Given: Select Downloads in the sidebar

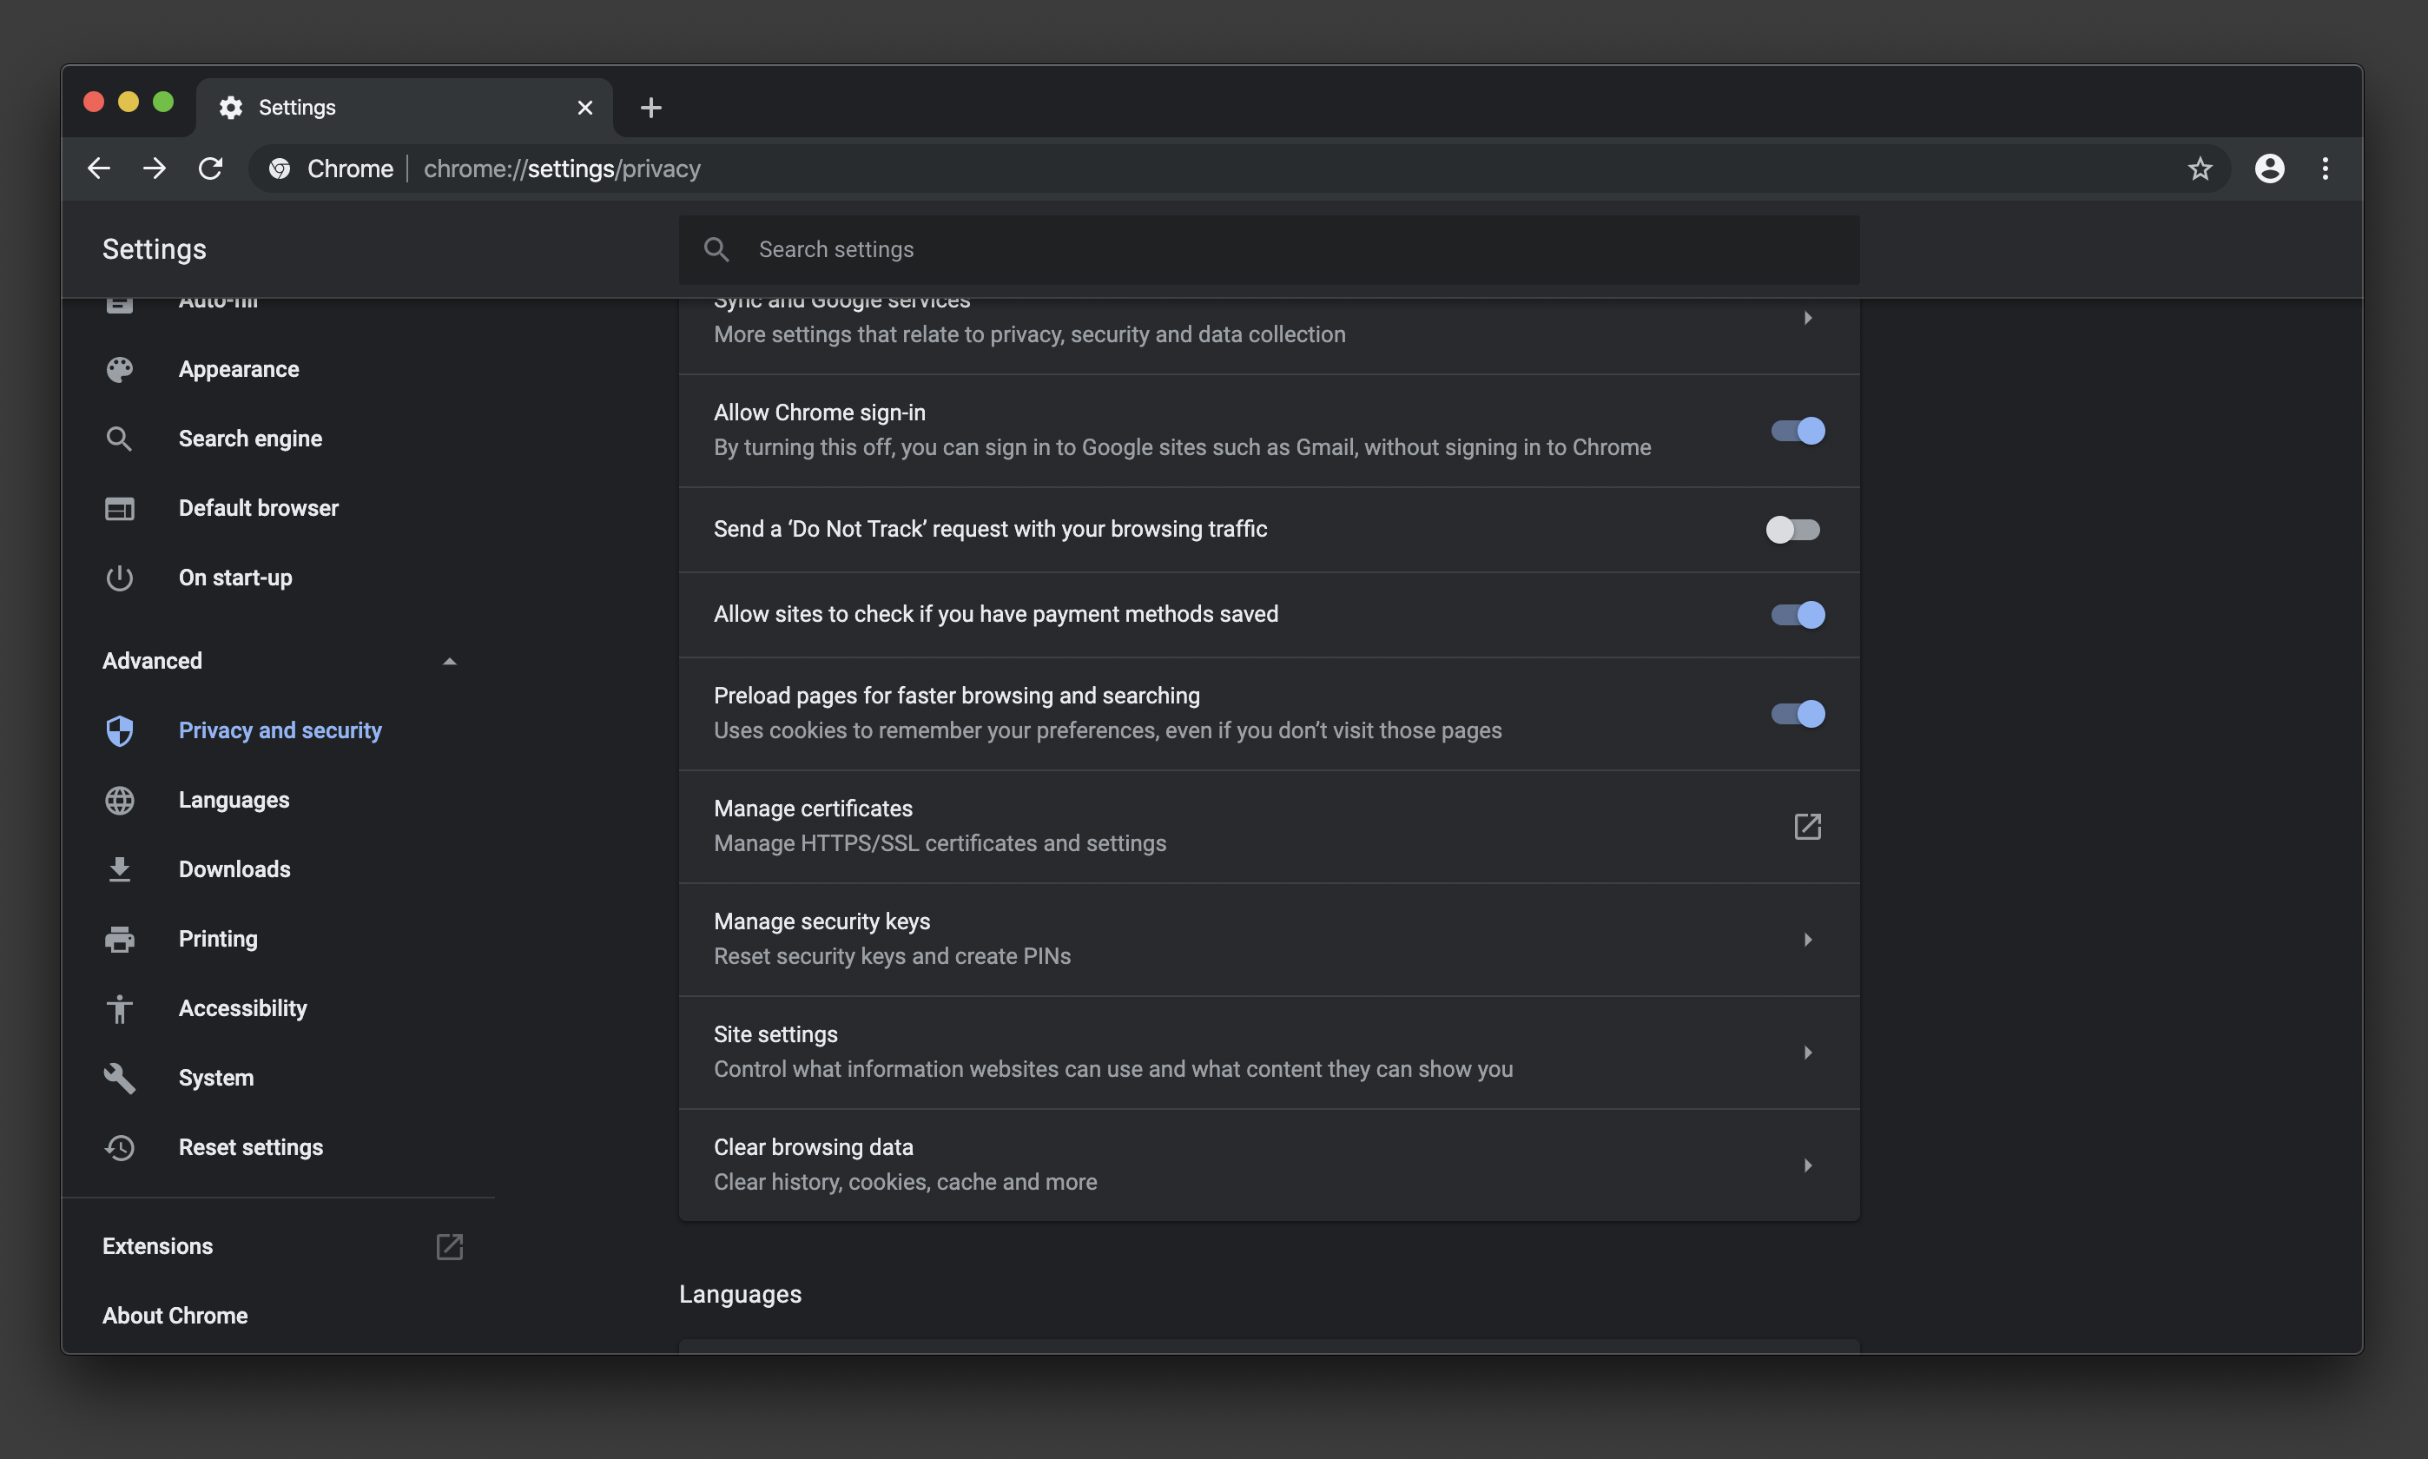Looking at the screenshot, I should coord(234,869).
